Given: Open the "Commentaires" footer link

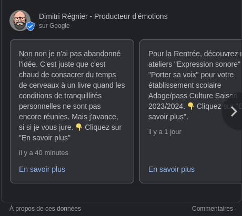Looking at the screenshot, I should click(213, 209).
